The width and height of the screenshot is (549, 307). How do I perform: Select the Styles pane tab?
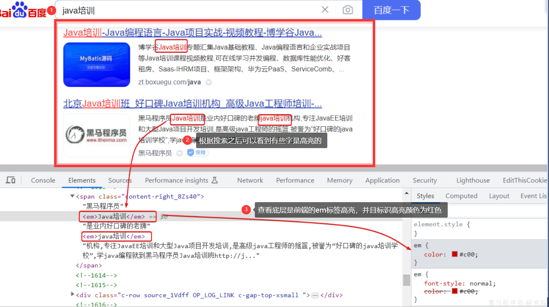425,196
